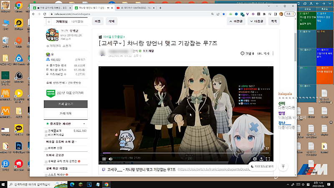Jump to top with arrow button
The image size is (334, 188).
click(x=283, y=166)
